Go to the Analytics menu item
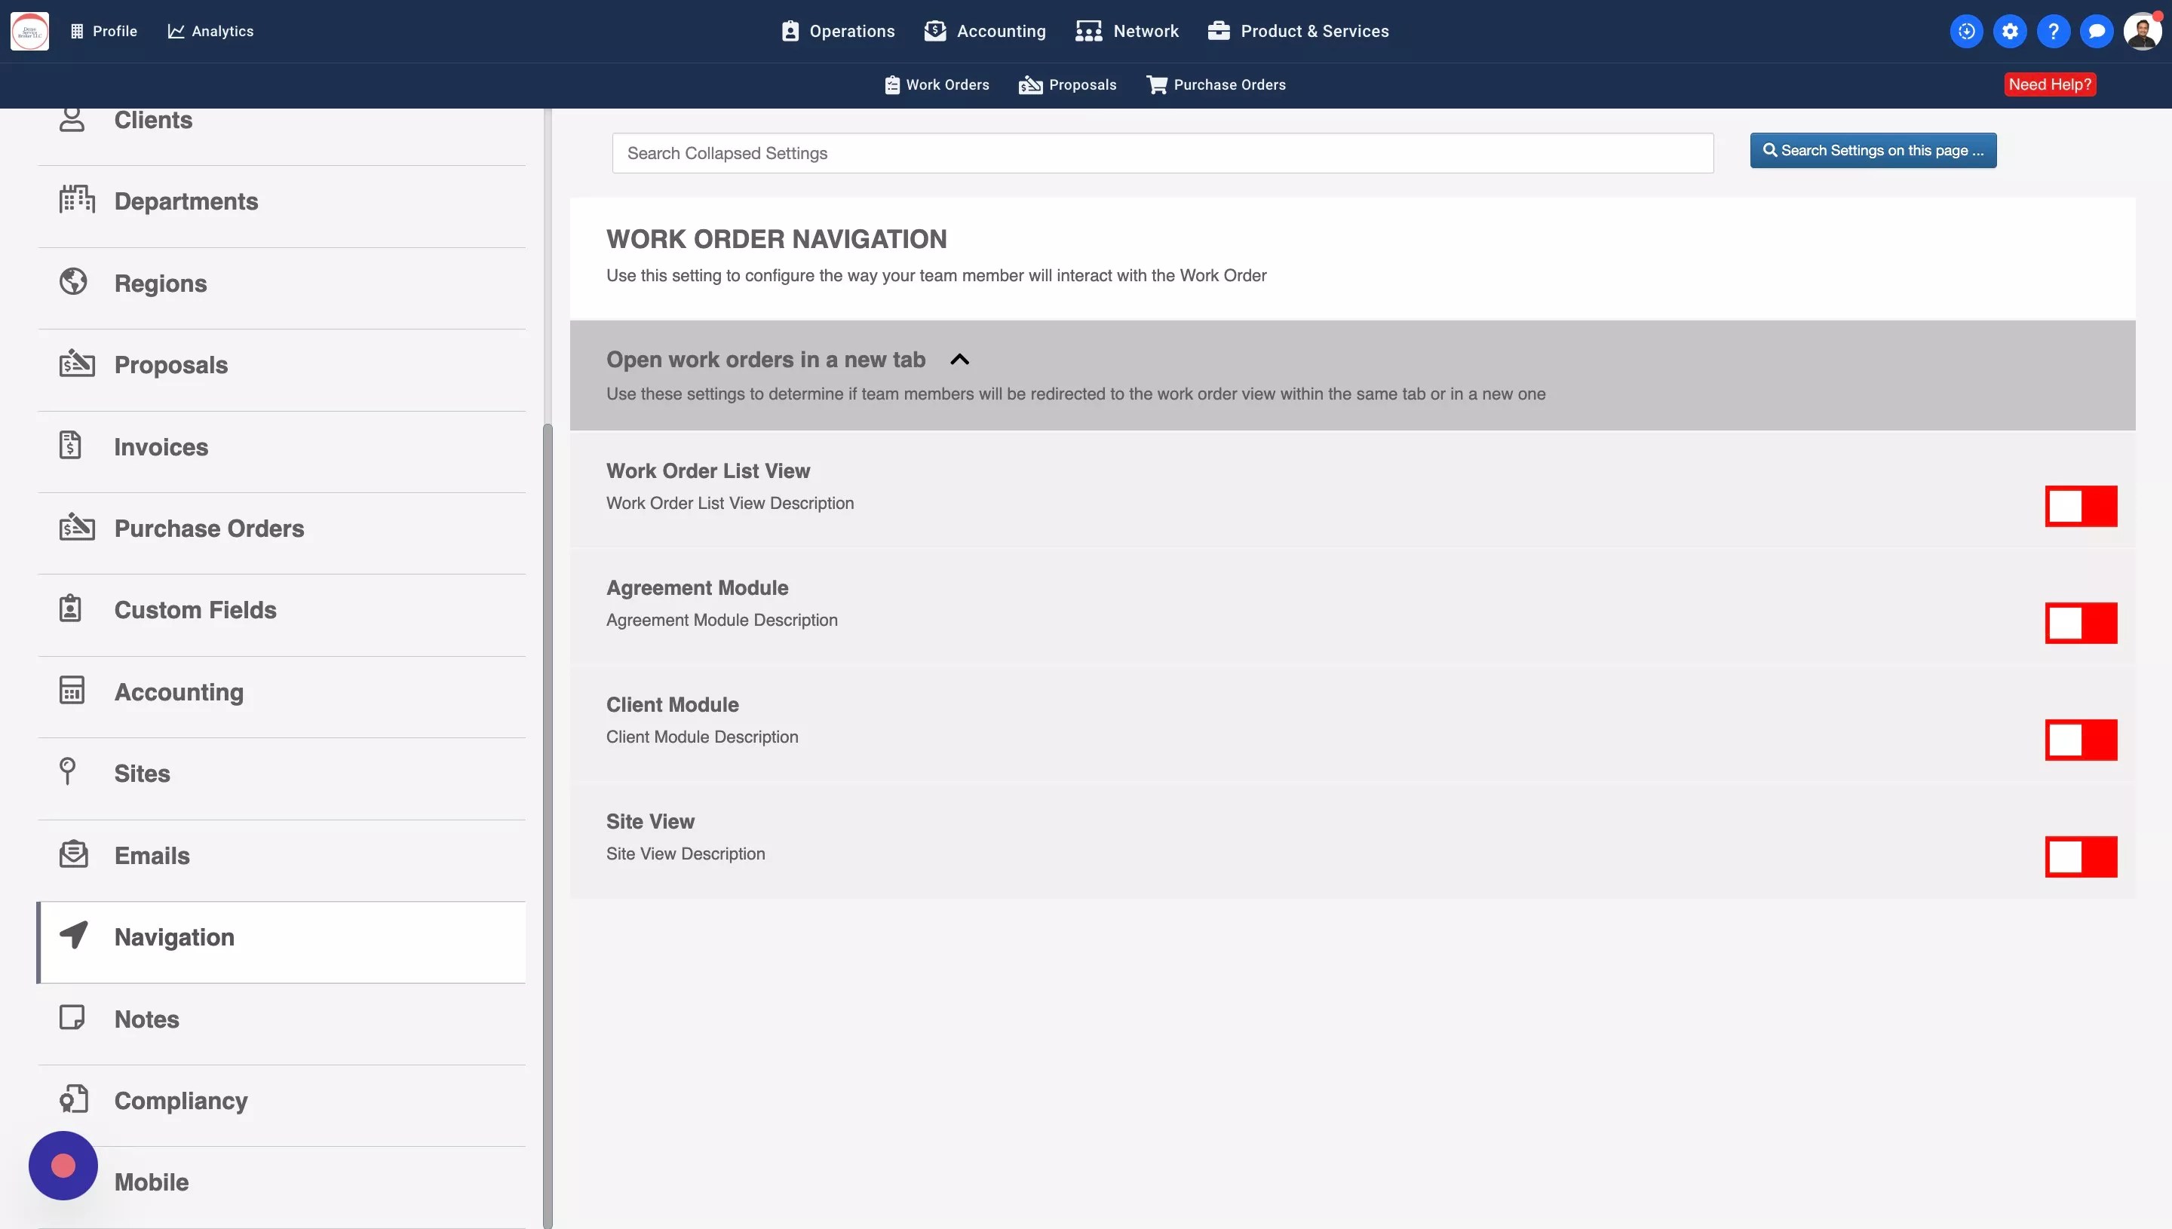The image size is (2172, 1229). point(210,30)
